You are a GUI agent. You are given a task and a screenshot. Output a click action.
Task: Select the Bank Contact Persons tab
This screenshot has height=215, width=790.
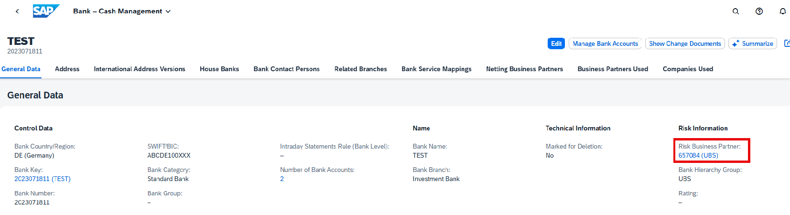[286, 69]
